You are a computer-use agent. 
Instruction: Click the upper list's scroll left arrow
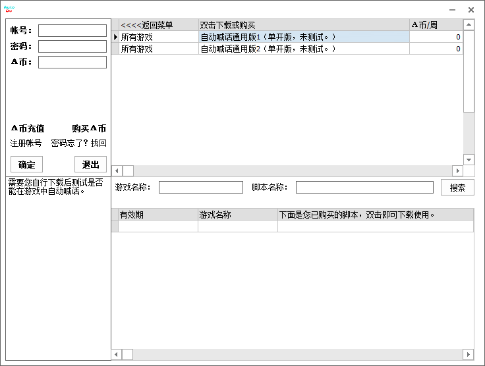(117, 170)
